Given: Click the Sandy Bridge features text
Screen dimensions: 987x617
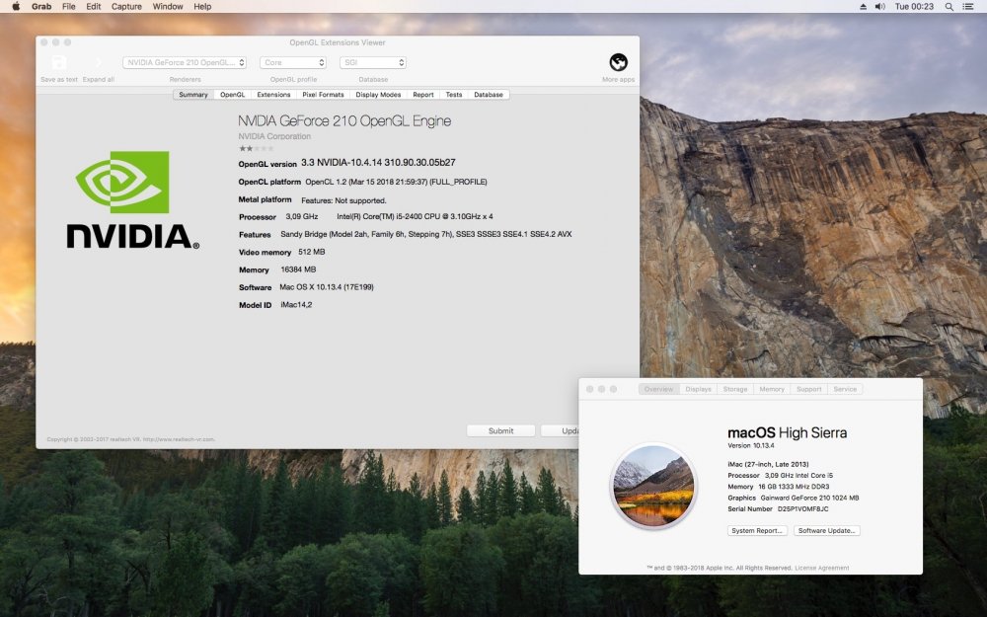Looking at the screenshot, I should (426, 234).
